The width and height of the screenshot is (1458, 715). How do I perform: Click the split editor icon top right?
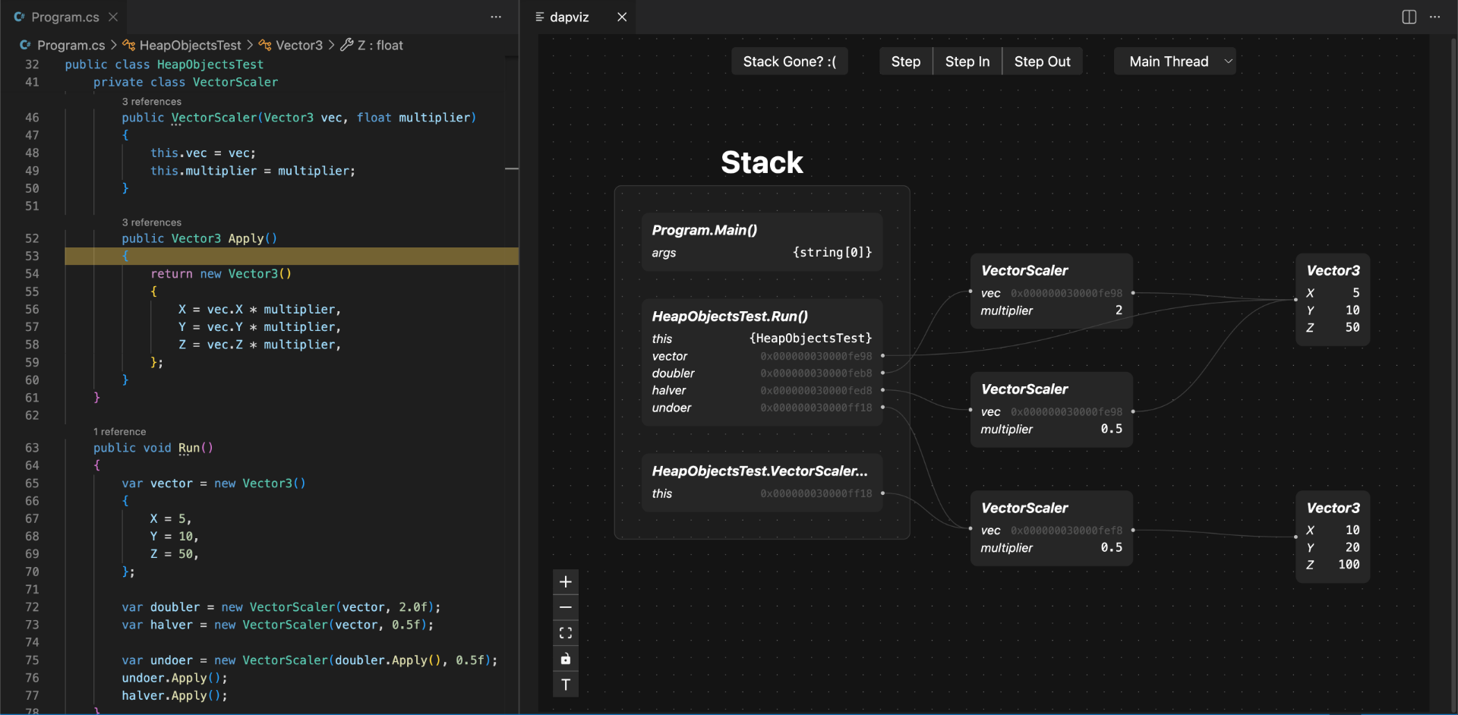click(1409, 17)
